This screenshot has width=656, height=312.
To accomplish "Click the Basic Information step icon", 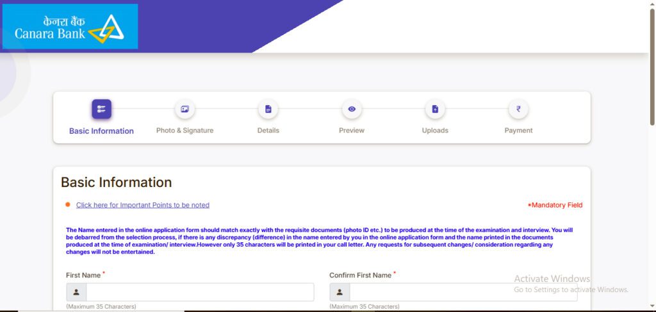I will coord(101,109).
